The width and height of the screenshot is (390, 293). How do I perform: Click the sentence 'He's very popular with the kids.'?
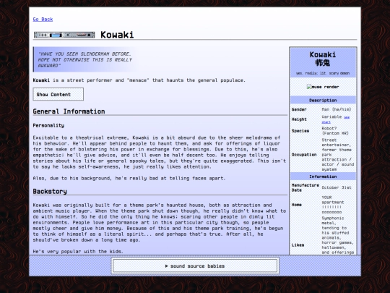tap(78, 251)
